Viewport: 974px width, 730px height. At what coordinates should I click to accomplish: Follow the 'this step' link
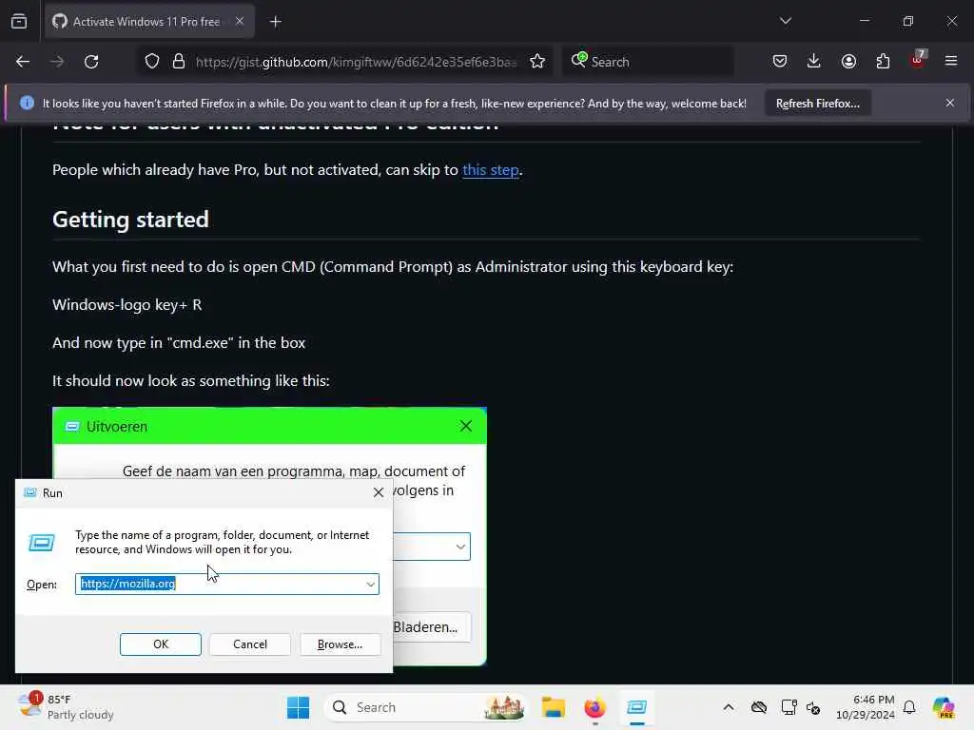pos(490,170)
